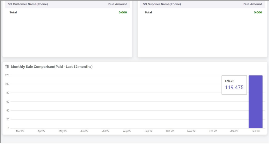Select the Supplier Name(Phone) column header

click(164, 4)
